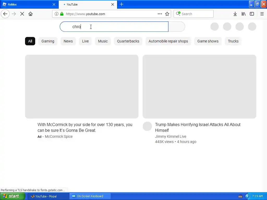
Task: Open the Library bookshelf icon
Action: coord(244,14)
